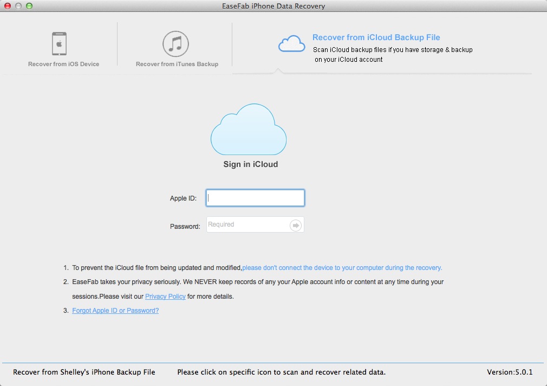The height and width of the screenshot is (386, 547).
Task: Zoom the window with green button
Action: [29, 6]
